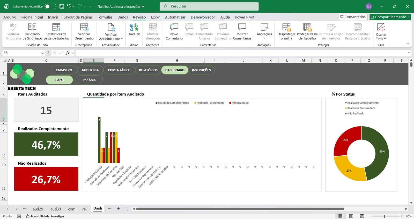Click Mostrar Comentários icon
This screenshot has height=219, width=414.
242,27
